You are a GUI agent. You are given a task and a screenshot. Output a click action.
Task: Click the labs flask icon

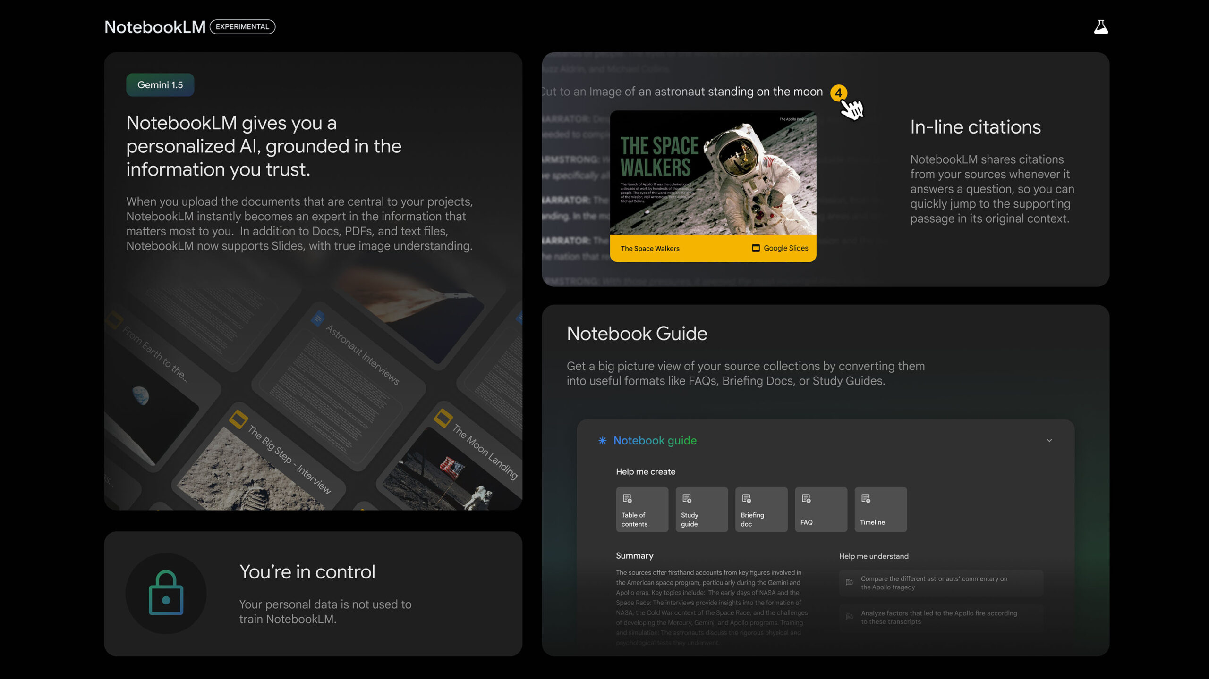(1100, 27)
